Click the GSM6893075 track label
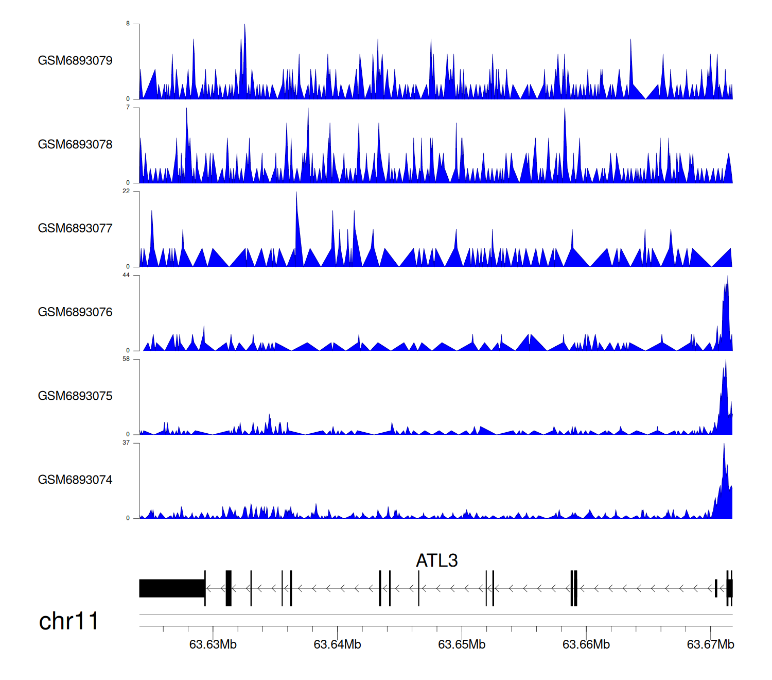The height and width of the screenshot is (680, 772). [75, 396]
